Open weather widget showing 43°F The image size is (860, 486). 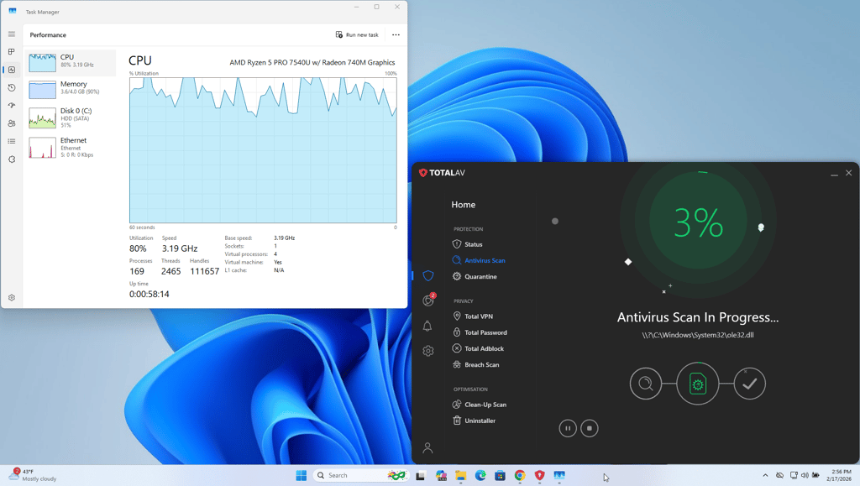point(33,475)
